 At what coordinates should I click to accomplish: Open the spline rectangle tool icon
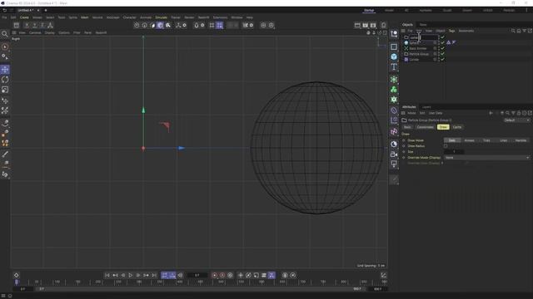click(x=394, y=47)
